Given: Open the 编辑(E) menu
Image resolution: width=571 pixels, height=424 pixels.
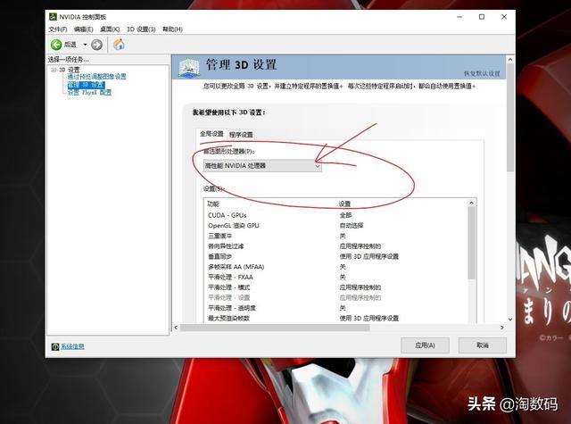Looking at the screenshot, I should (83, 29).
